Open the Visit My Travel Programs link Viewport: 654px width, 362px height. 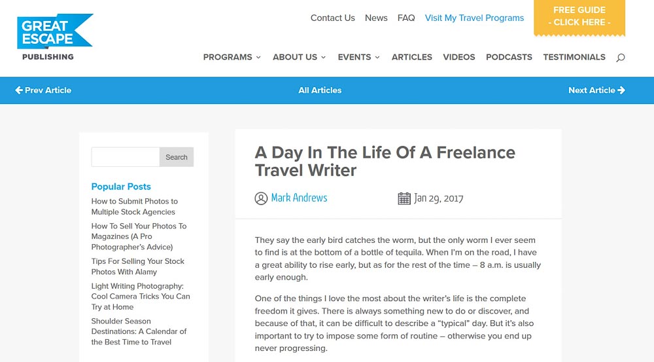[474, 18]
